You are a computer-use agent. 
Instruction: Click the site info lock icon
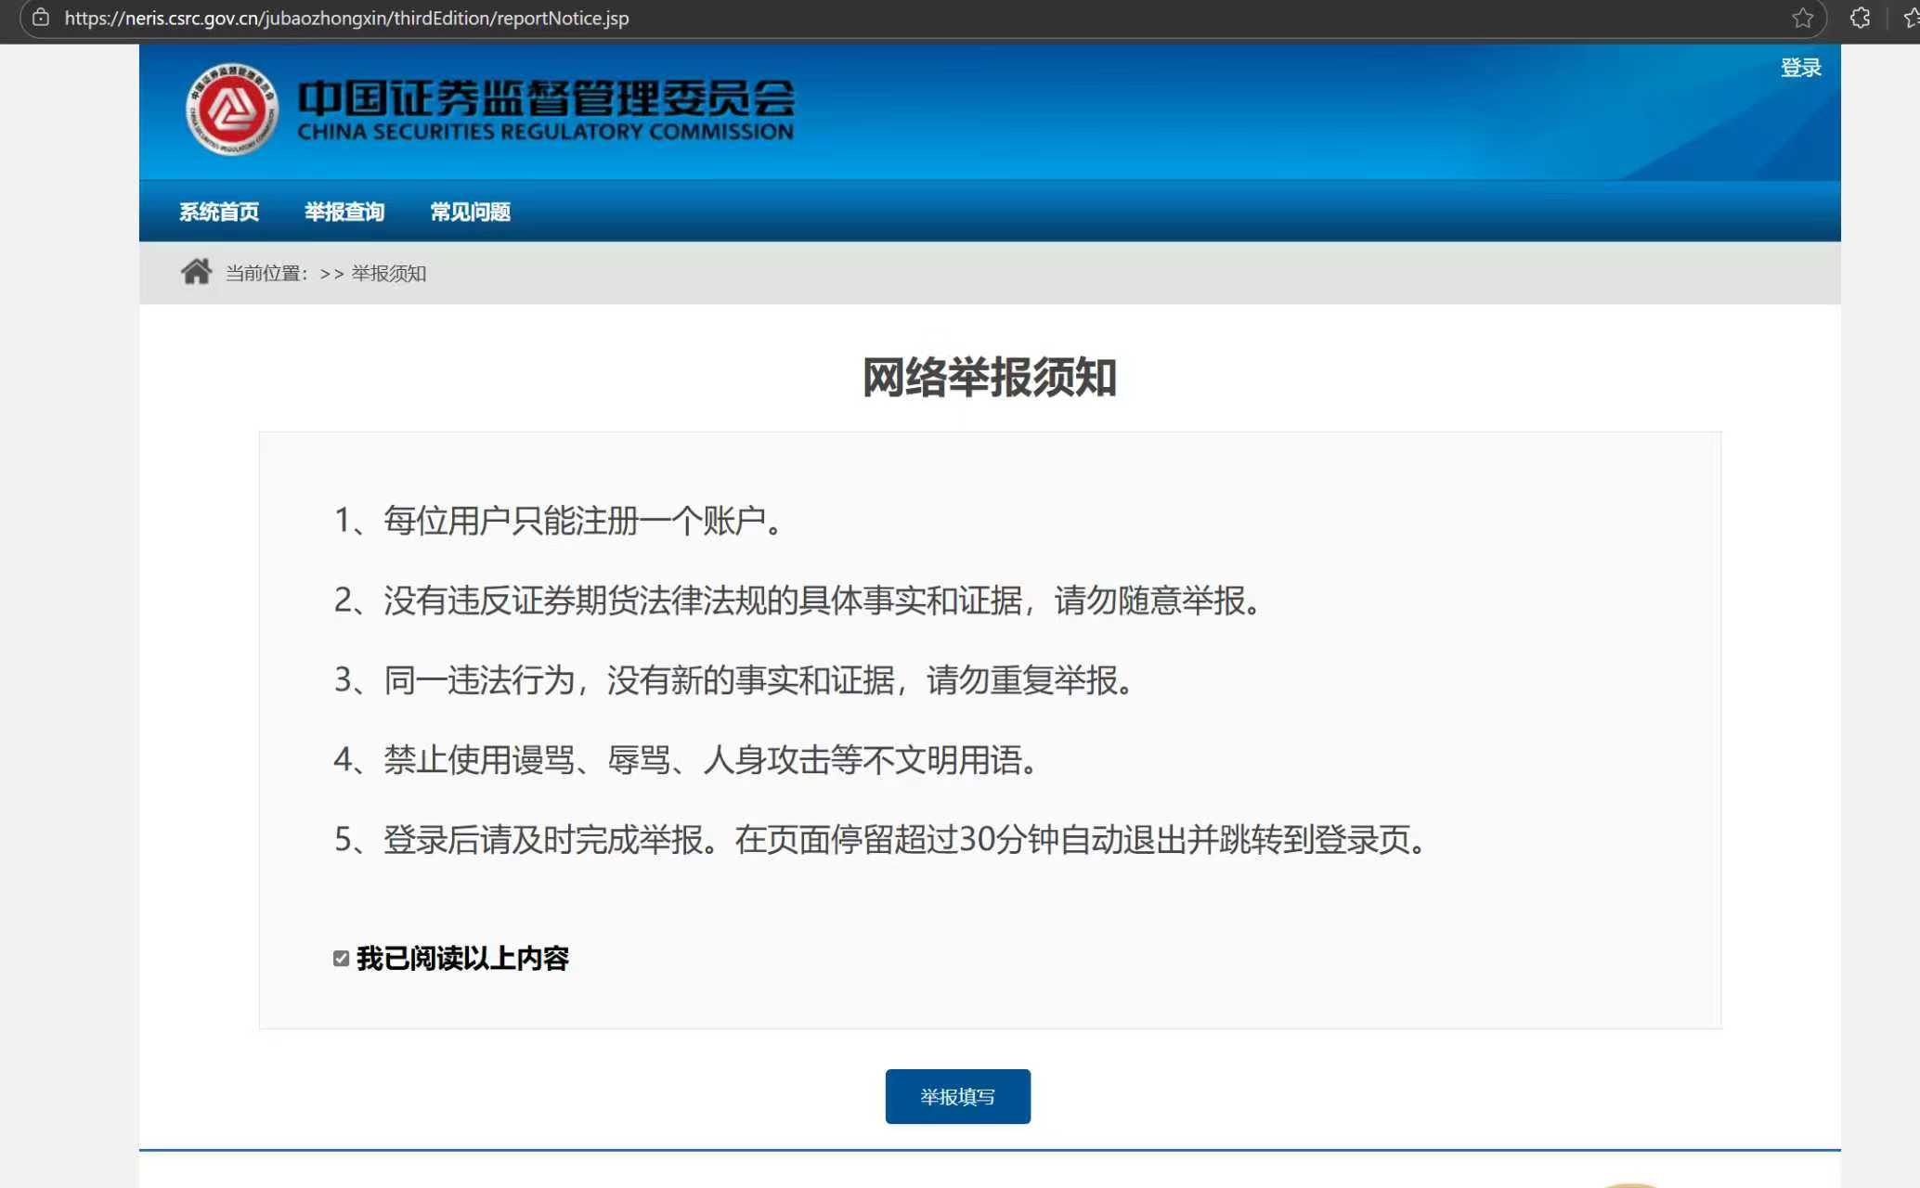coord(41,18)
